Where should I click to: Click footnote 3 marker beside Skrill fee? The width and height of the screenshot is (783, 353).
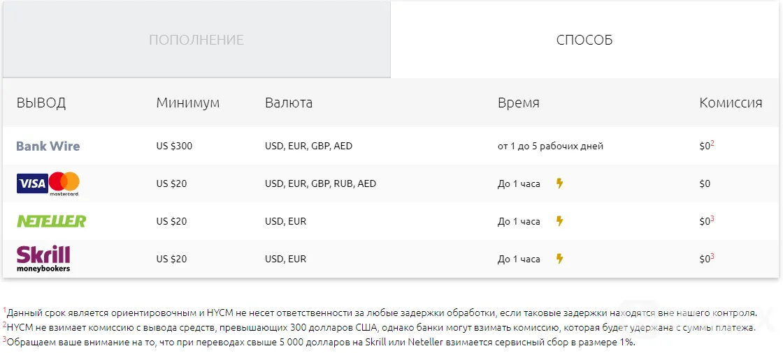pyautogui.click(x=712, y=256)
